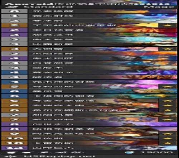Viewport: 179px width, 158px height.
Task: Click the 12 mana cost tile of 山岭巨人
Action: tap(14, 148)
